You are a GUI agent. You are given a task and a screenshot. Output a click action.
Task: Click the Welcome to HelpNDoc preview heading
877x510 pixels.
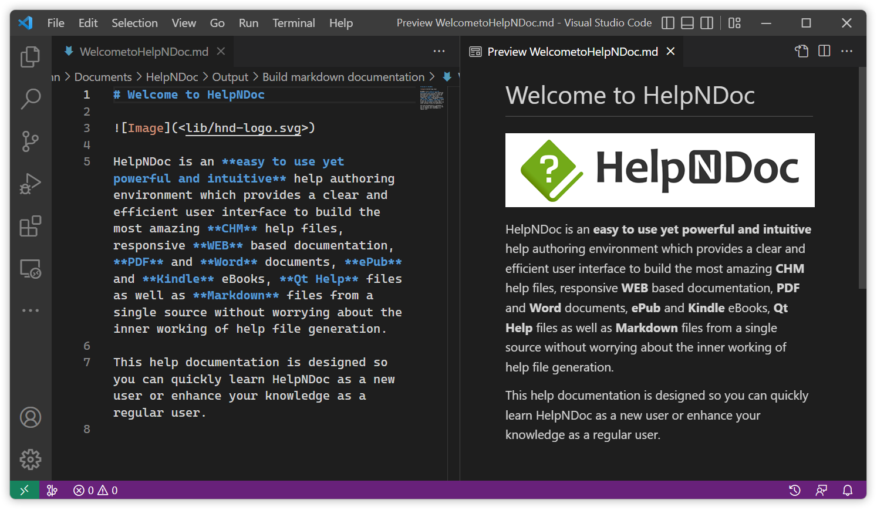point(630,96)
